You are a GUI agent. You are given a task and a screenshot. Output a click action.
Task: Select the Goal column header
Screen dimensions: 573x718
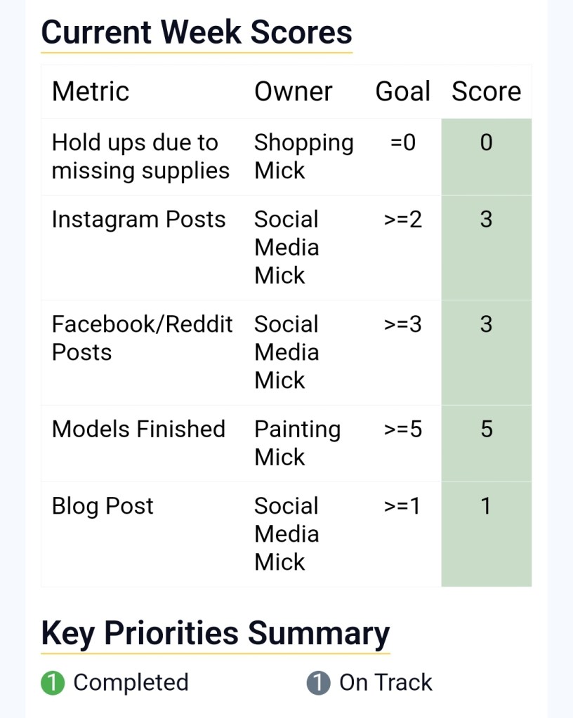[x=402, y=91]
